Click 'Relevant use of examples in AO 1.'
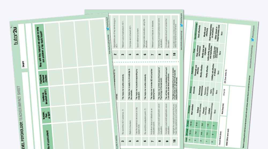The image size is (268, 149). point(123,34)
